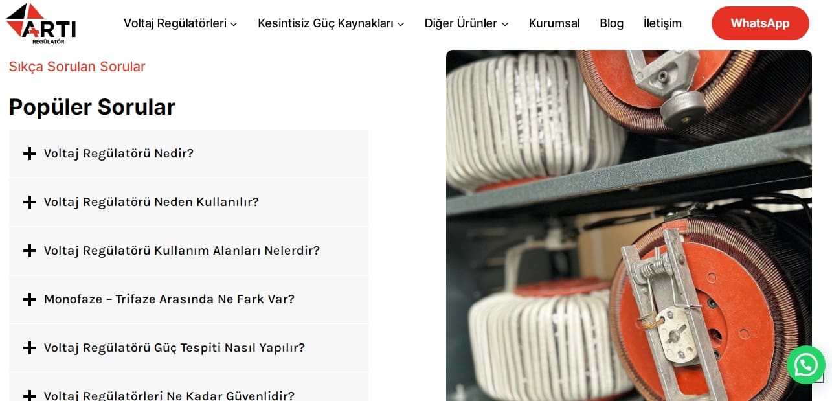
Task: Open the Voltaj Regülatörleri dropdown menu
Action: [x=180, y=23]
